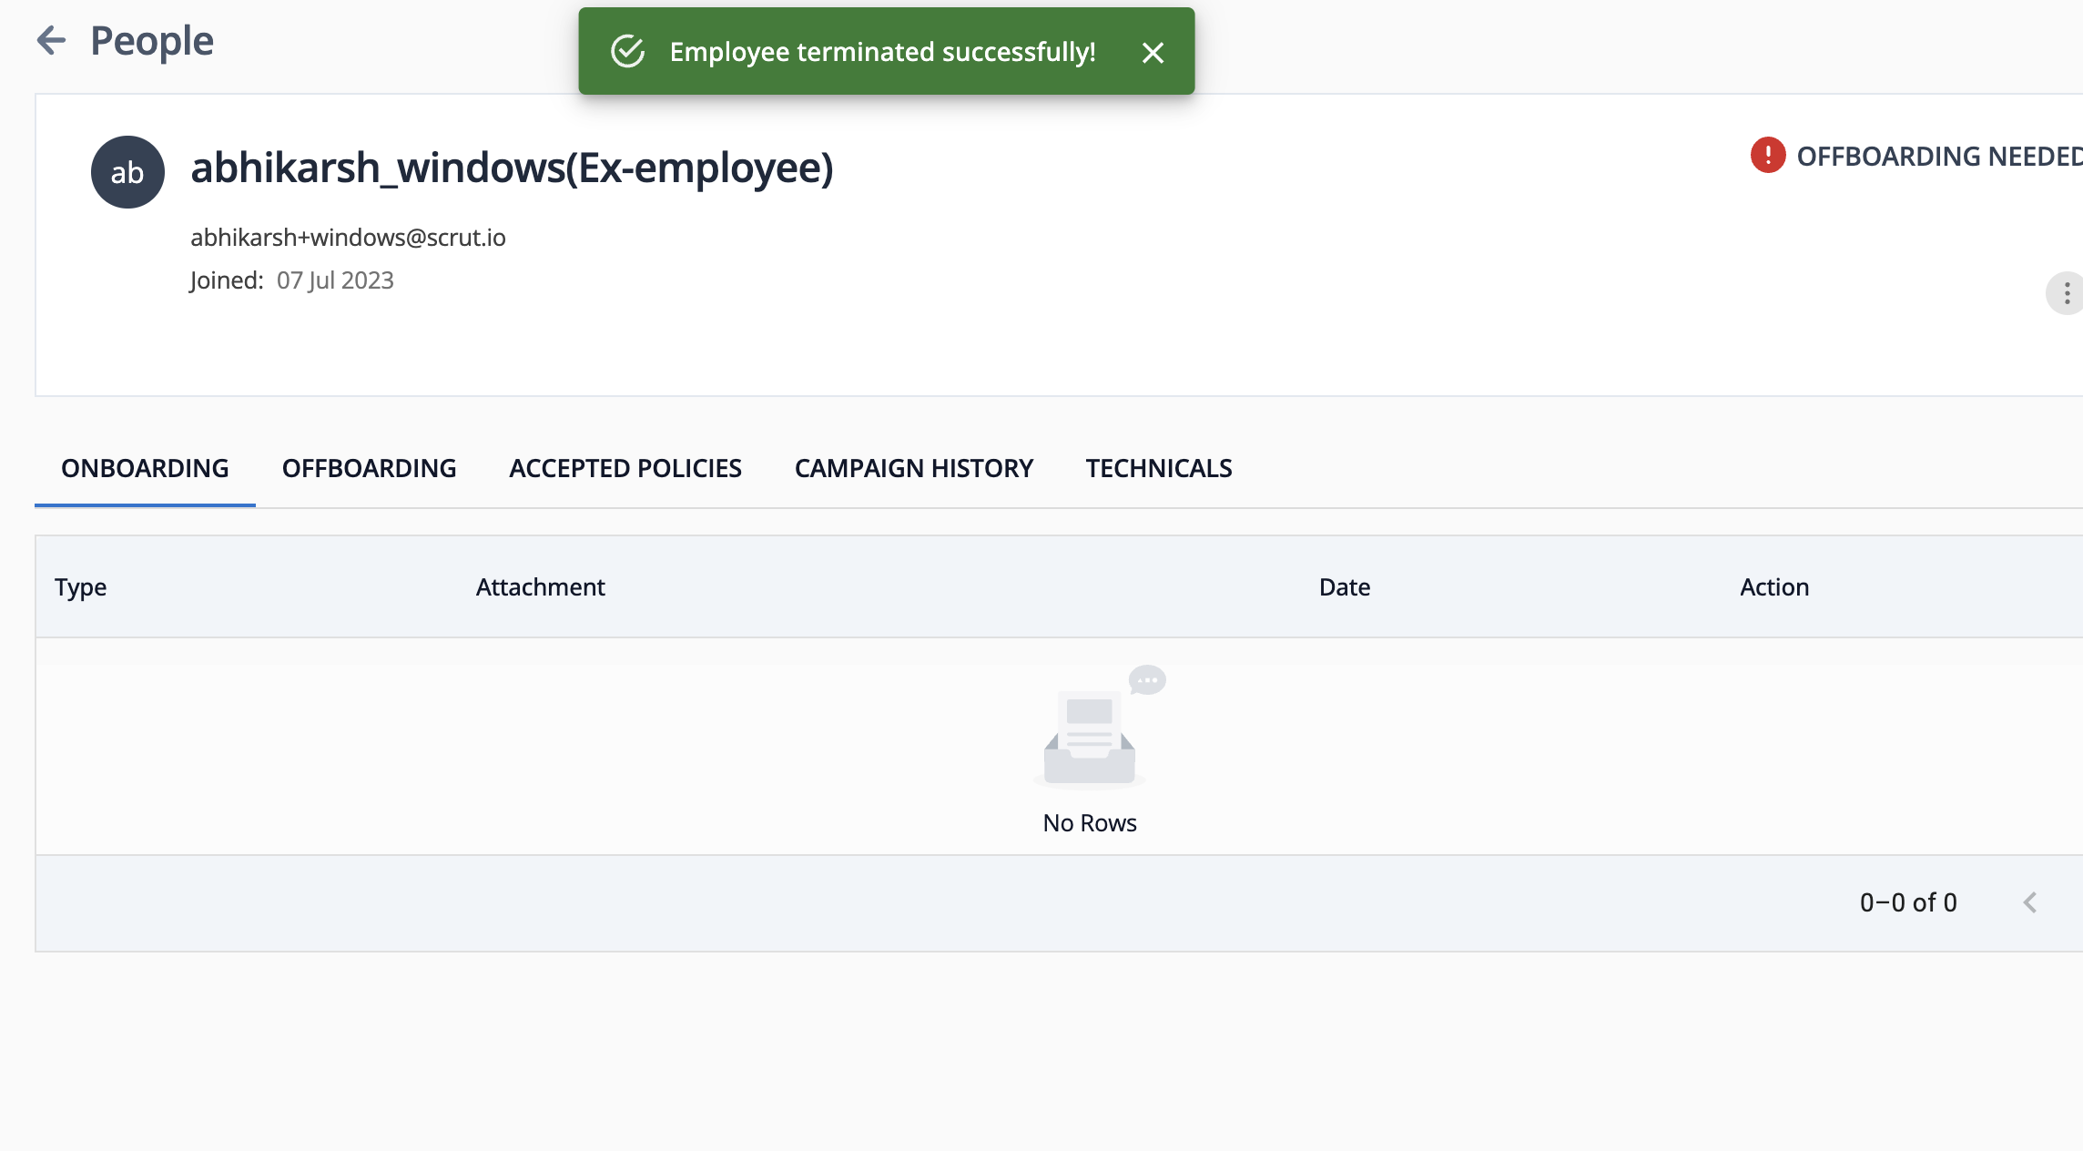This screenshot has height=1151, width=2083.
Task: Click the Action column header
Action: tap(1774, 587)
